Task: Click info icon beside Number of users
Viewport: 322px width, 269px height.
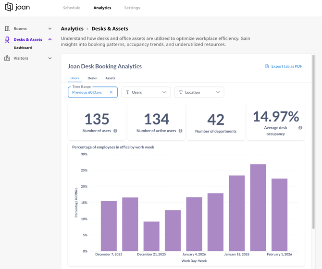Action: (115, 131)
